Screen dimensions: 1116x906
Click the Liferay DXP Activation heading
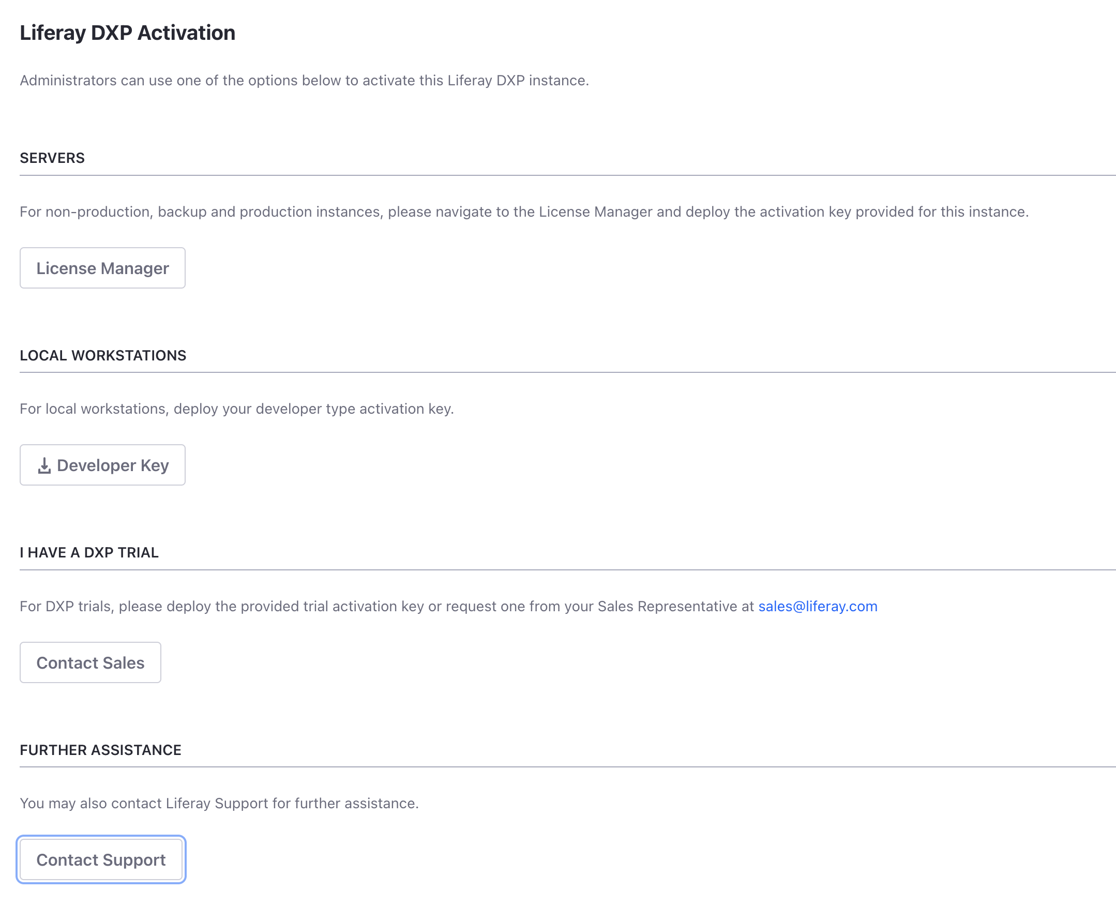click(x=127, y=33)
